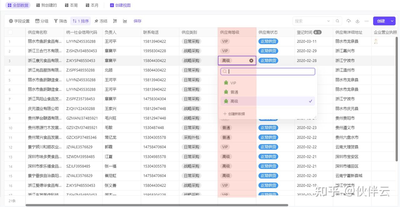Click the address cell 云南大理贺县
The width and height of the screenshot is (400, 207).
click(347, 147)
